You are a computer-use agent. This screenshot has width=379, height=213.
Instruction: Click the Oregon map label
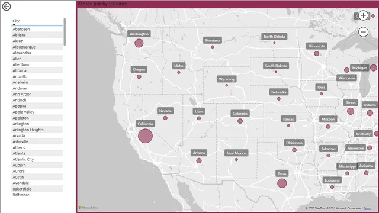[x=139, y=70]
